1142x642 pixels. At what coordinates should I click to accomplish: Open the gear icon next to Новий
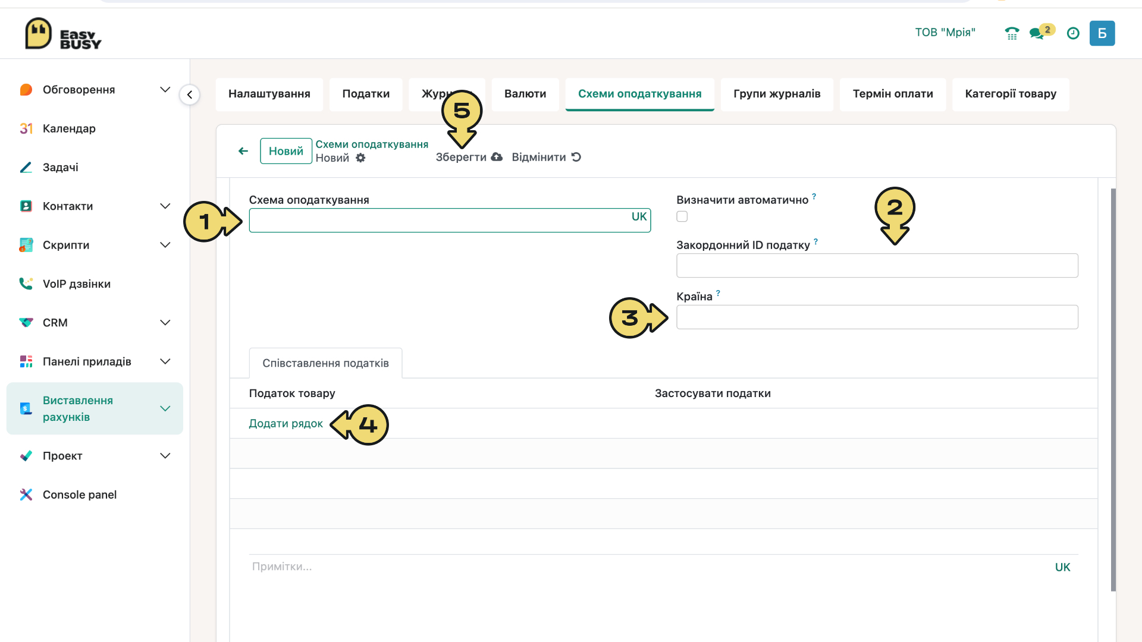(x=360, y=158)
